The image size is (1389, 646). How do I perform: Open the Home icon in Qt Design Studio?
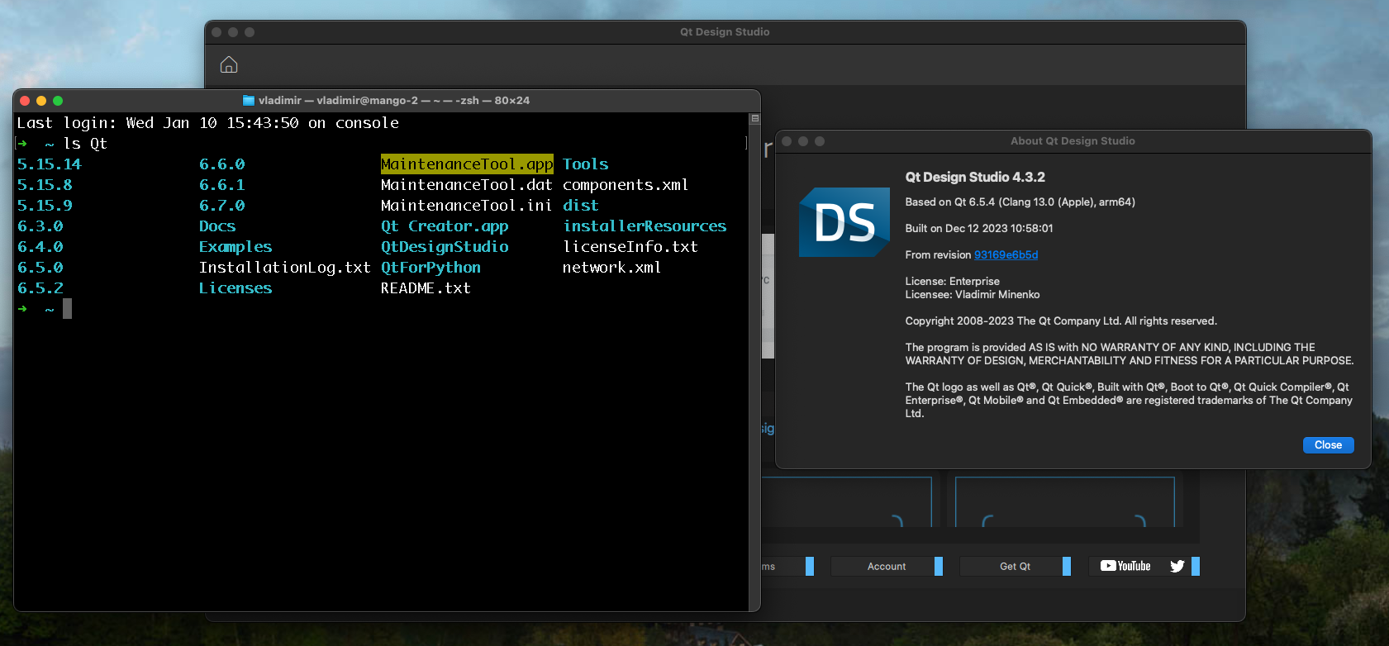click(x=229, y=64)
